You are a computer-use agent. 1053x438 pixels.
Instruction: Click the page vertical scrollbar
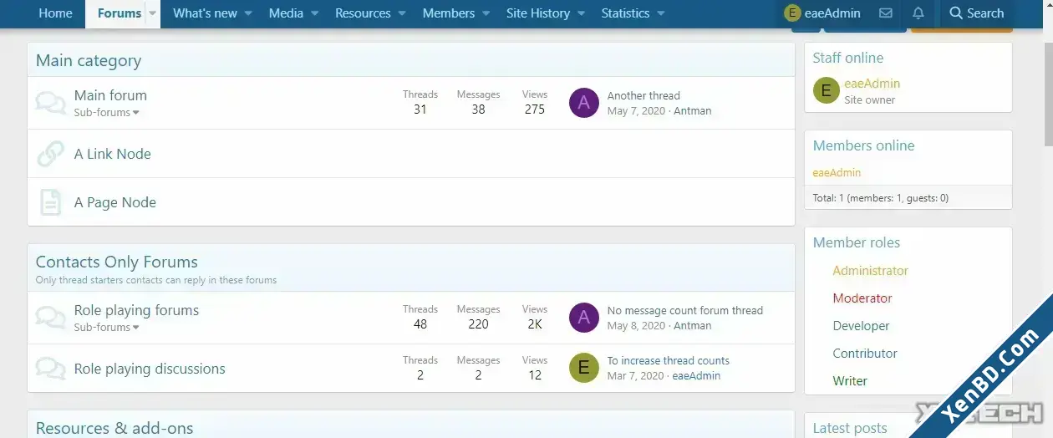1048,219
